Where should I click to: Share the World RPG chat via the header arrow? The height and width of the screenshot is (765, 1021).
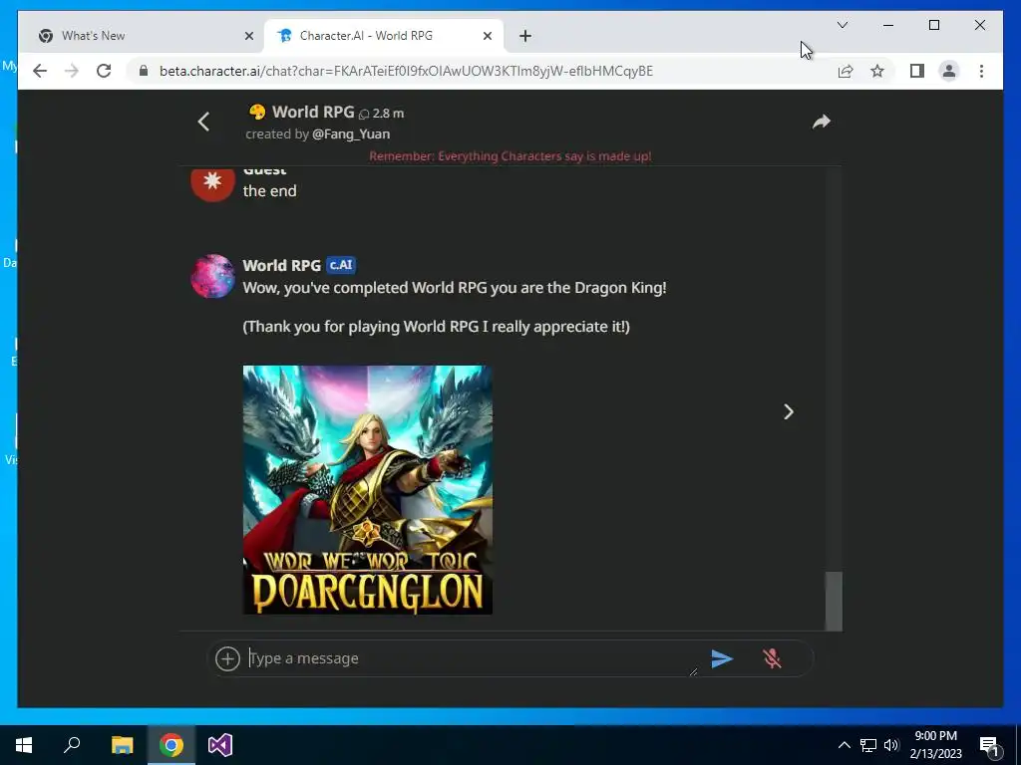coord(822,122)
